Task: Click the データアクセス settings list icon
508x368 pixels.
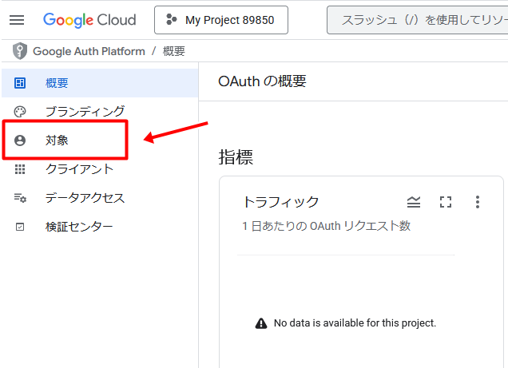Action: click(x=20, y=198)
